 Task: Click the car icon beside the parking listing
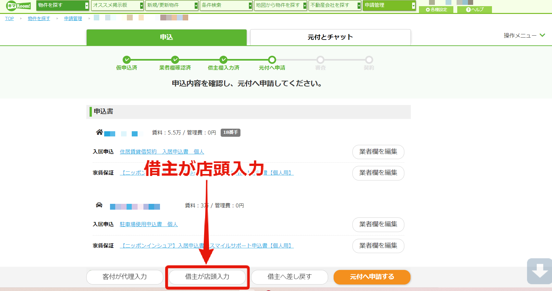coord(99,205)
